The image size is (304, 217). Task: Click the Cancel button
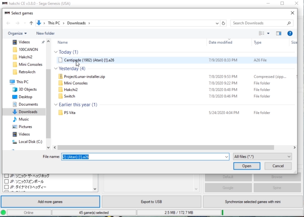click(278, 166)
